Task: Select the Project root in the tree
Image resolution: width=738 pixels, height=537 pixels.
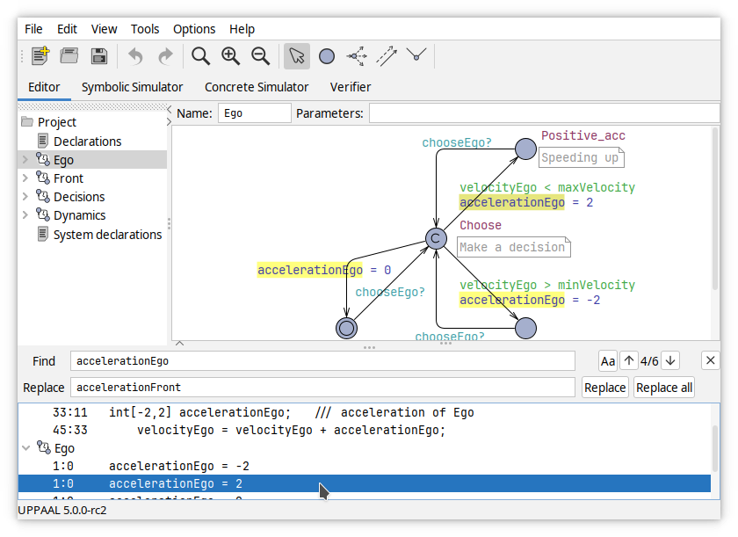Action: pos(57,122)
